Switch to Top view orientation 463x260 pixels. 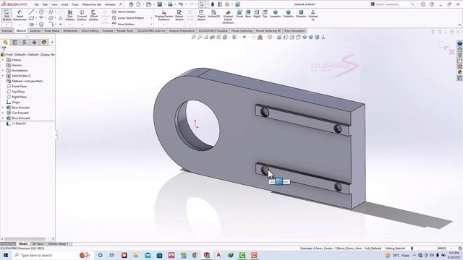pos(265,14)
